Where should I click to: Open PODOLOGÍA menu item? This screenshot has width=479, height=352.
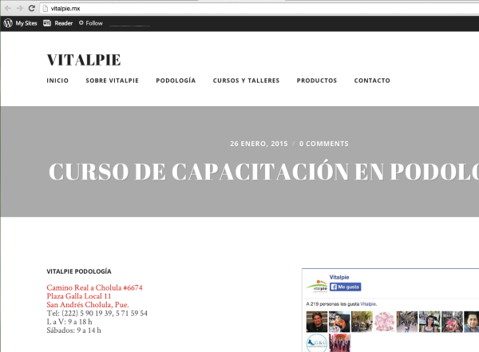click(x=176, y=81)
